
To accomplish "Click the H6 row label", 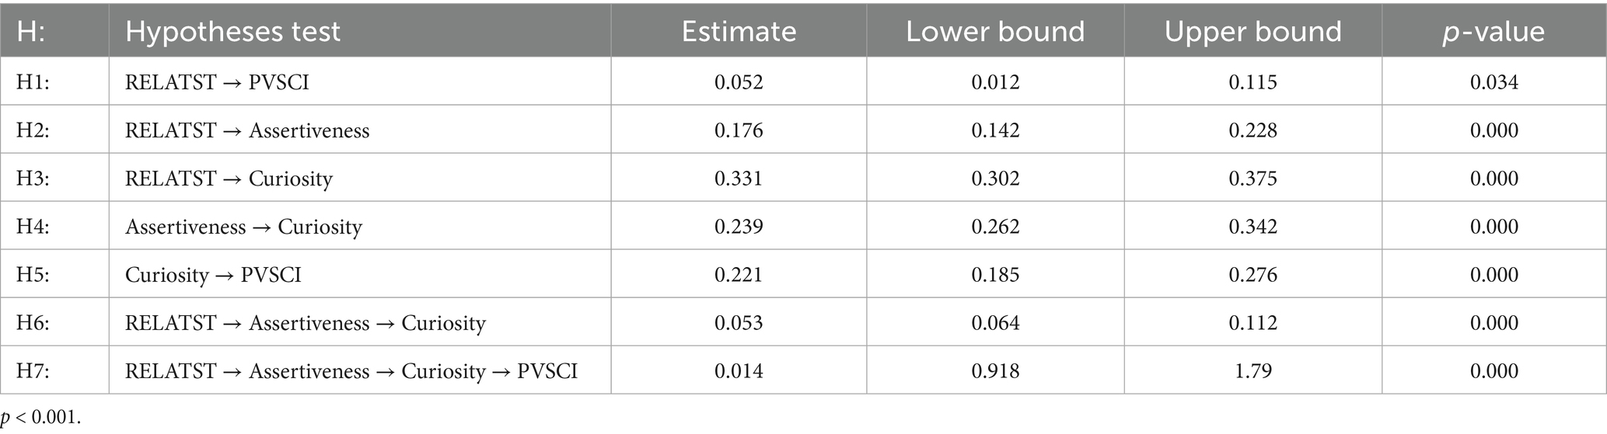I will pos(33,323).
